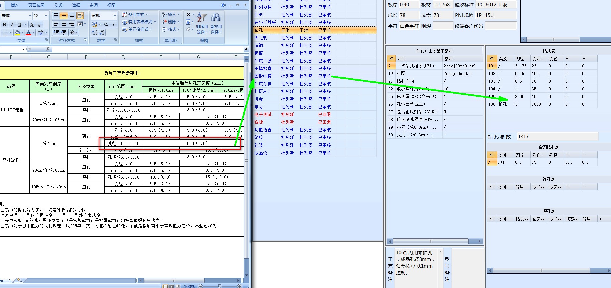The width and height of the screenshot is (611, 288).
Task: Click the fill down icon
Action: tap(188, 22)
